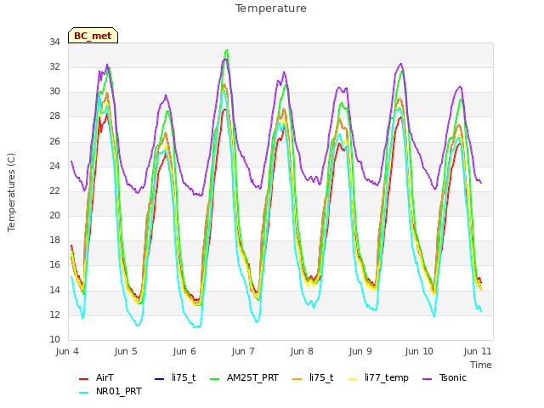
Task: Click the Time x-axis label
Action: pyautogui.click(x=481, y=365)
